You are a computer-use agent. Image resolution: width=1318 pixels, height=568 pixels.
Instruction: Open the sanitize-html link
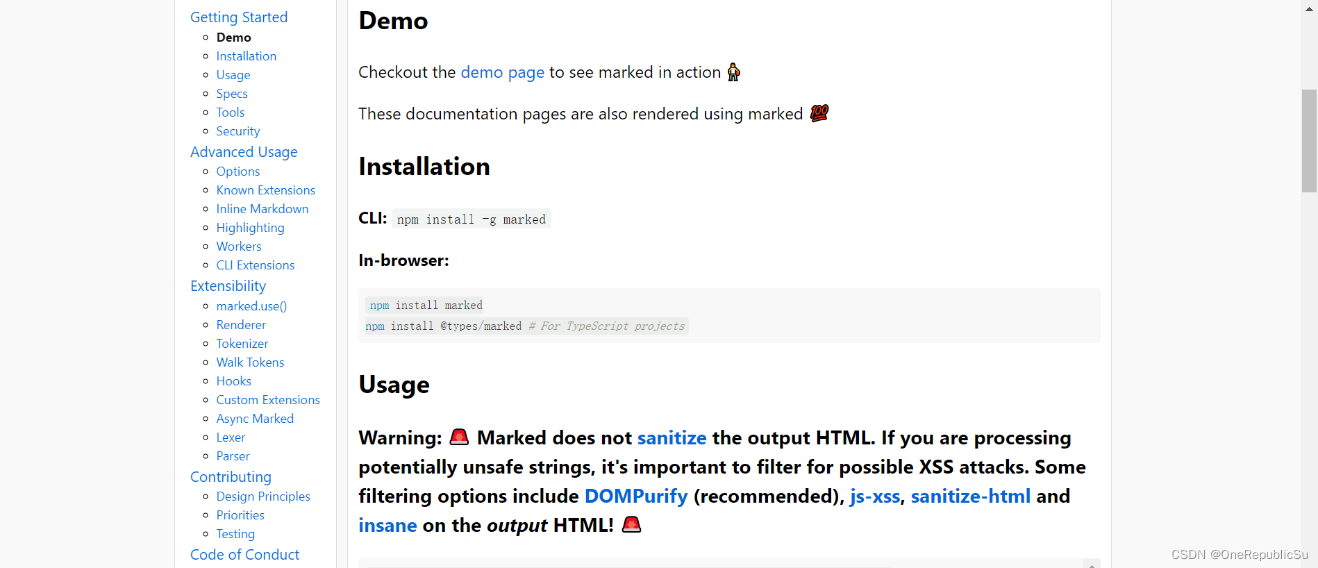pyautogui.click(x=971, y=496)
